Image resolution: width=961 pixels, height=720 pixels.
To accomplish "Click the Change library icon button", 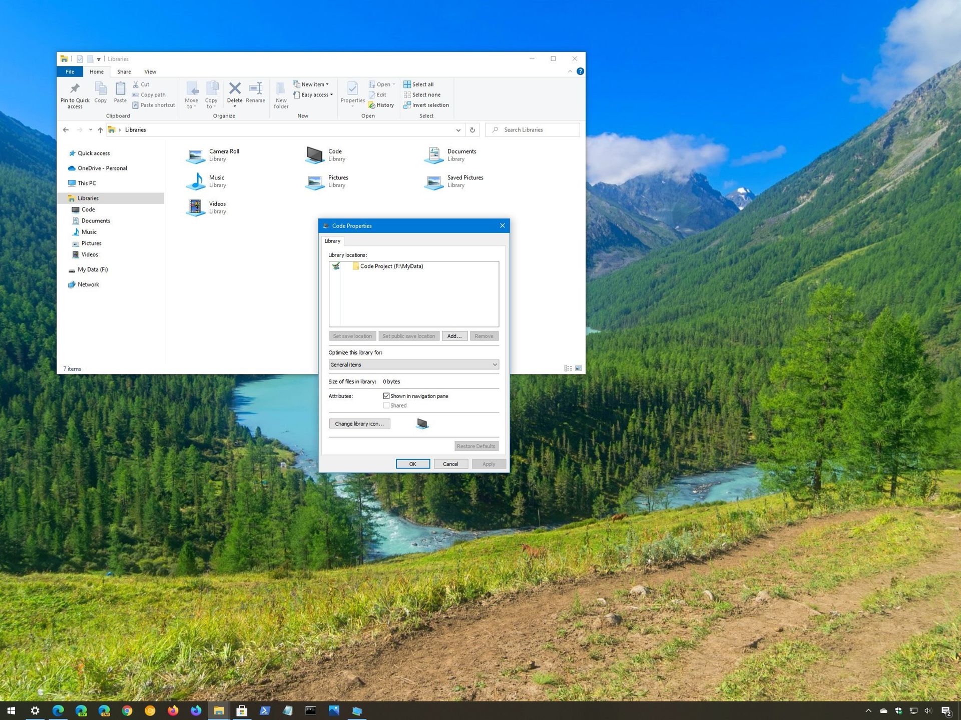I will (x=359, y=423).
